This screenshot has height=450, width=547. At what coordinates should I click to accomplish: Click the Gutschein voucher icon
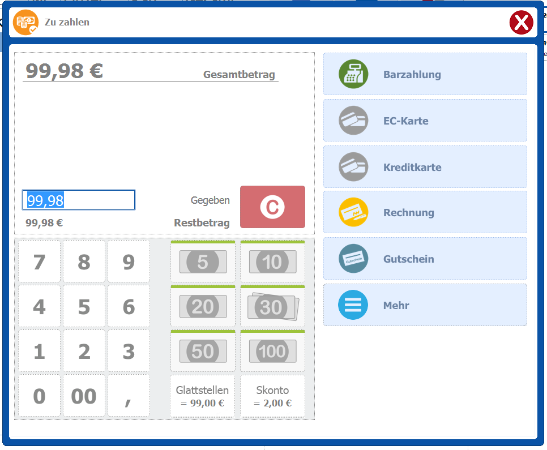click(353, 259)
